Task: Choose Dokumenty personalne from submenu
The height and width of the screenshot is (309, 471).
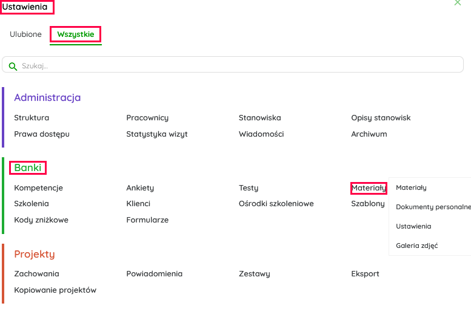Action: tap(433, 207)
